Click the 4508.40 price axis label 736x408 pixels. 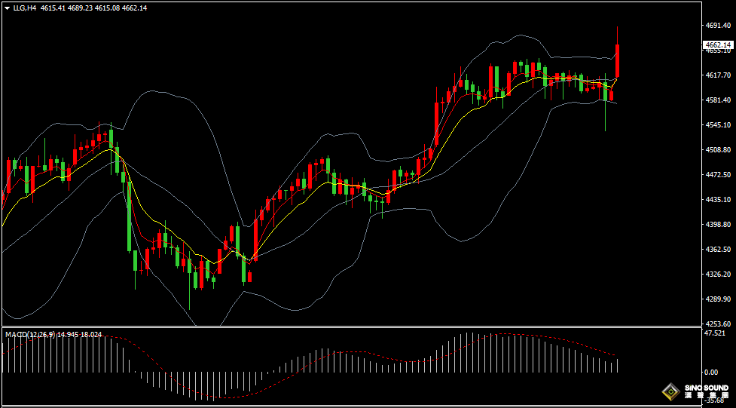718,150
